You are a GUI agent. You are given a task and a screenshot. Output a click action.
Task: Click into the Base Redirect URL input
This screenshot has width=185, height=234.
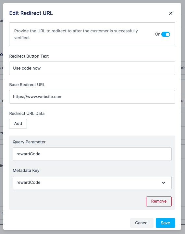92,97
